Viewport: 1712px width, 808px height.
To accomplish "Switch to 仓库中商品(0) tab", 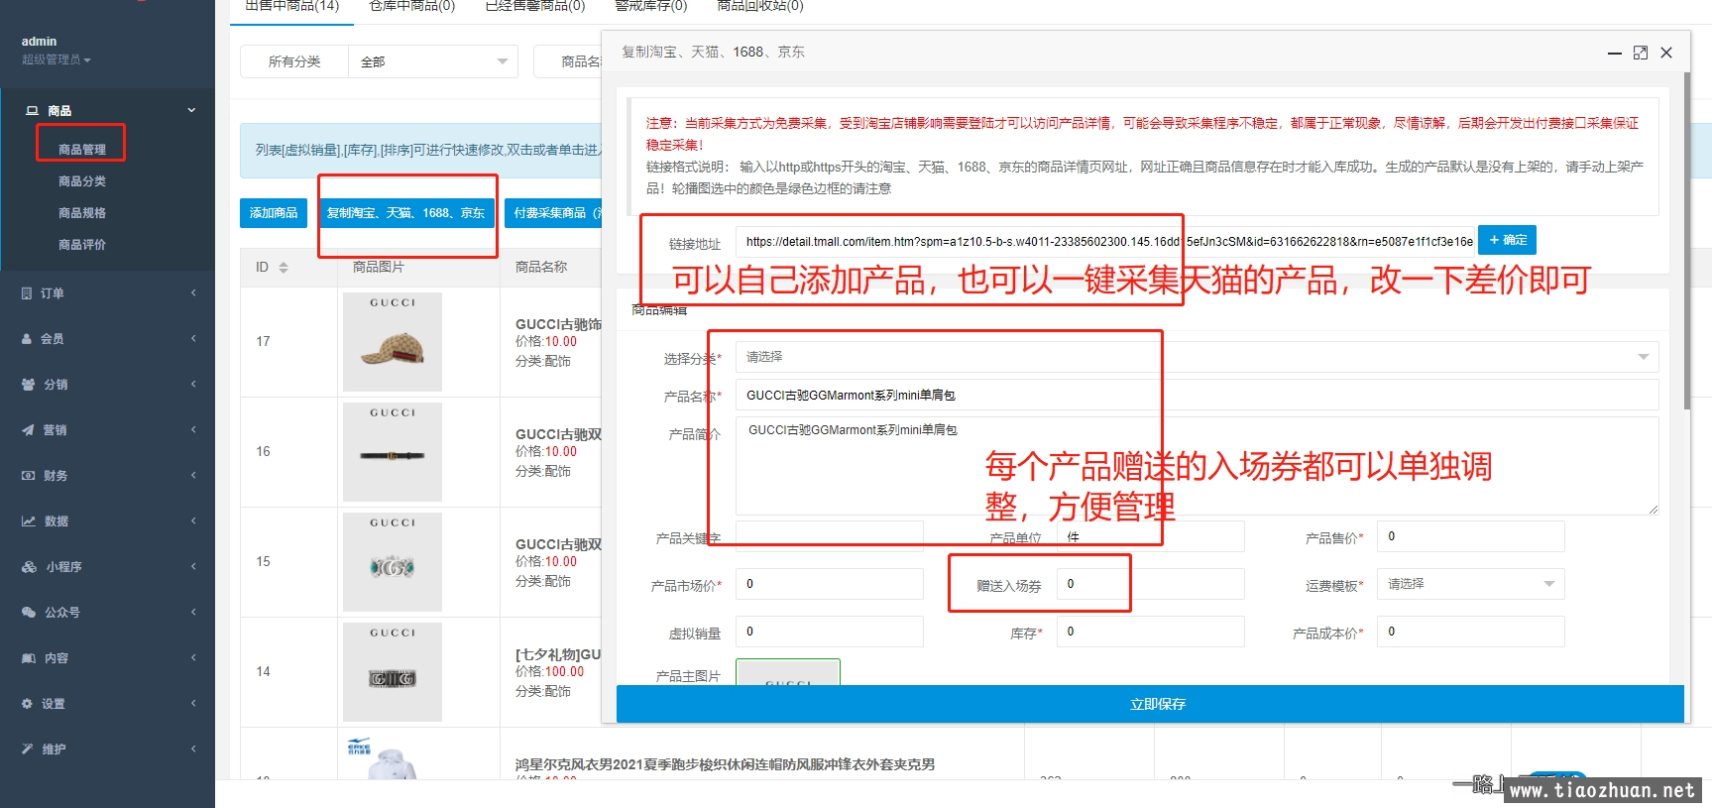I will [x=411, y=6].
